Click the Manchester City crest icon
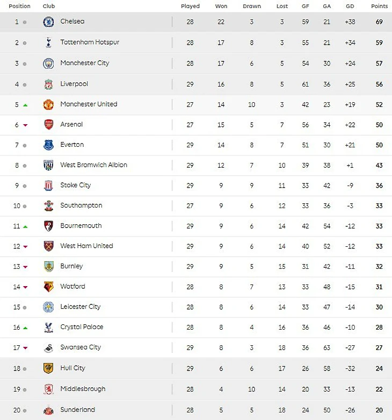This screenshot has height=420, width=392. point(48,63)
